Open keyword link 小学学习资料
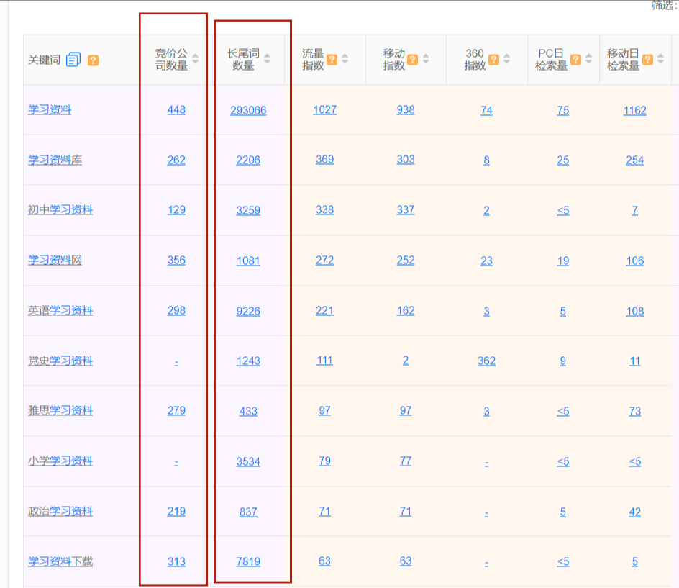Image resolution: width=679 pixels, height=588 pixels. (60, 461)
